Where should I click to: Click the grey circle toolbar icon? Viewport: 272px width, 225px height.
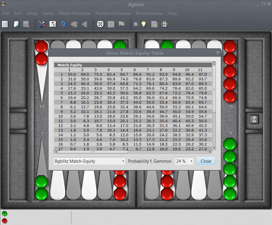pyautogui.click(x=136, y=24)
